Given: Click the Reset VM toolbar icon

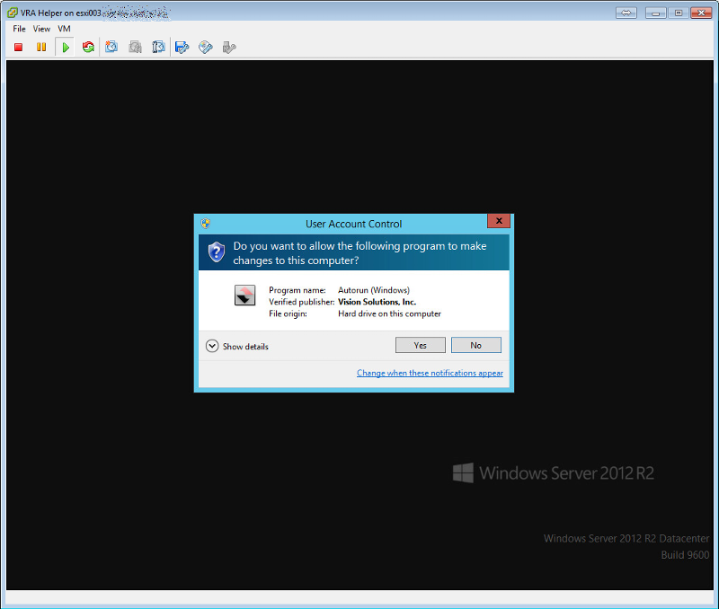Looking at the screenshot, I should point(88,48).
